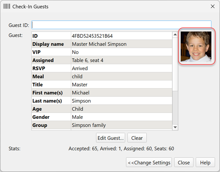The image size is (220, 172).
Task: Click the Clear button
Action: pyautogui.click(x=137, y=138)
